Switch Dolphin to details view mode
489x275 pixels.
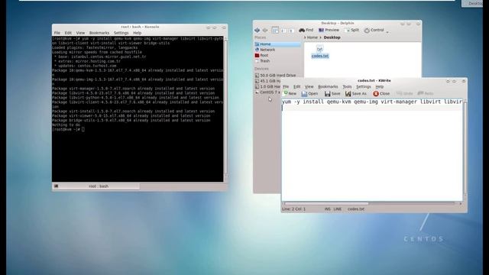click(290, 31)
